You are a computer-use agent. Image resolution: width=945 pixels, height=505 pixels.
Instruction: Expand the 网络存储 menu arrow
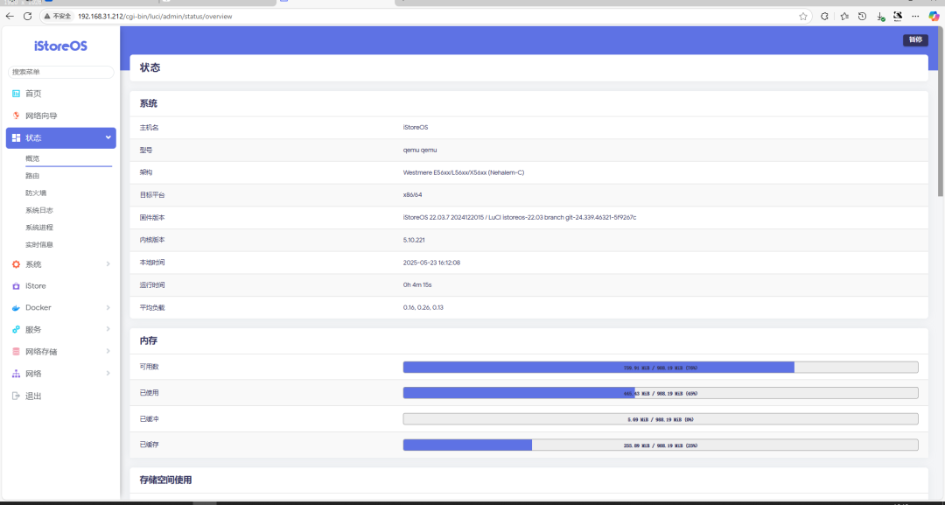pos(108,351)
